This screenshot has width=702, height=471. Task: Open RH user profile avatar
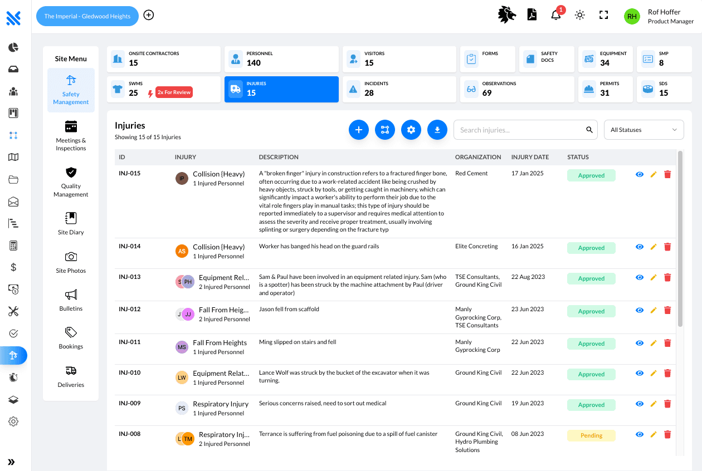(632, 17)
